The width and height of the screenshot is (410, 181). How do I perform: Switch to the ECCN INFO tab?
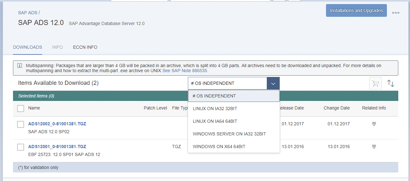(85, 47)
